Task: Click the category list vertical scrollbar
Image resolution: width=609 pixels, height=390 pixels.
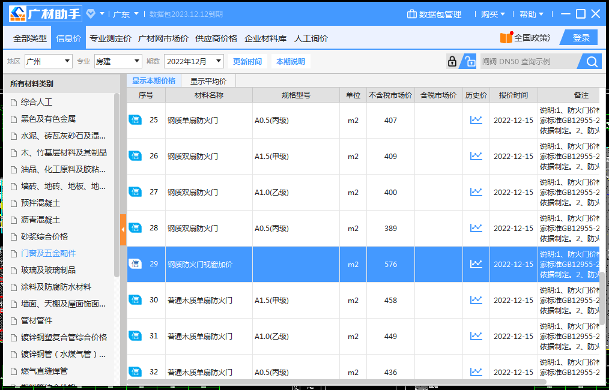Action: [x=117, y=185]
